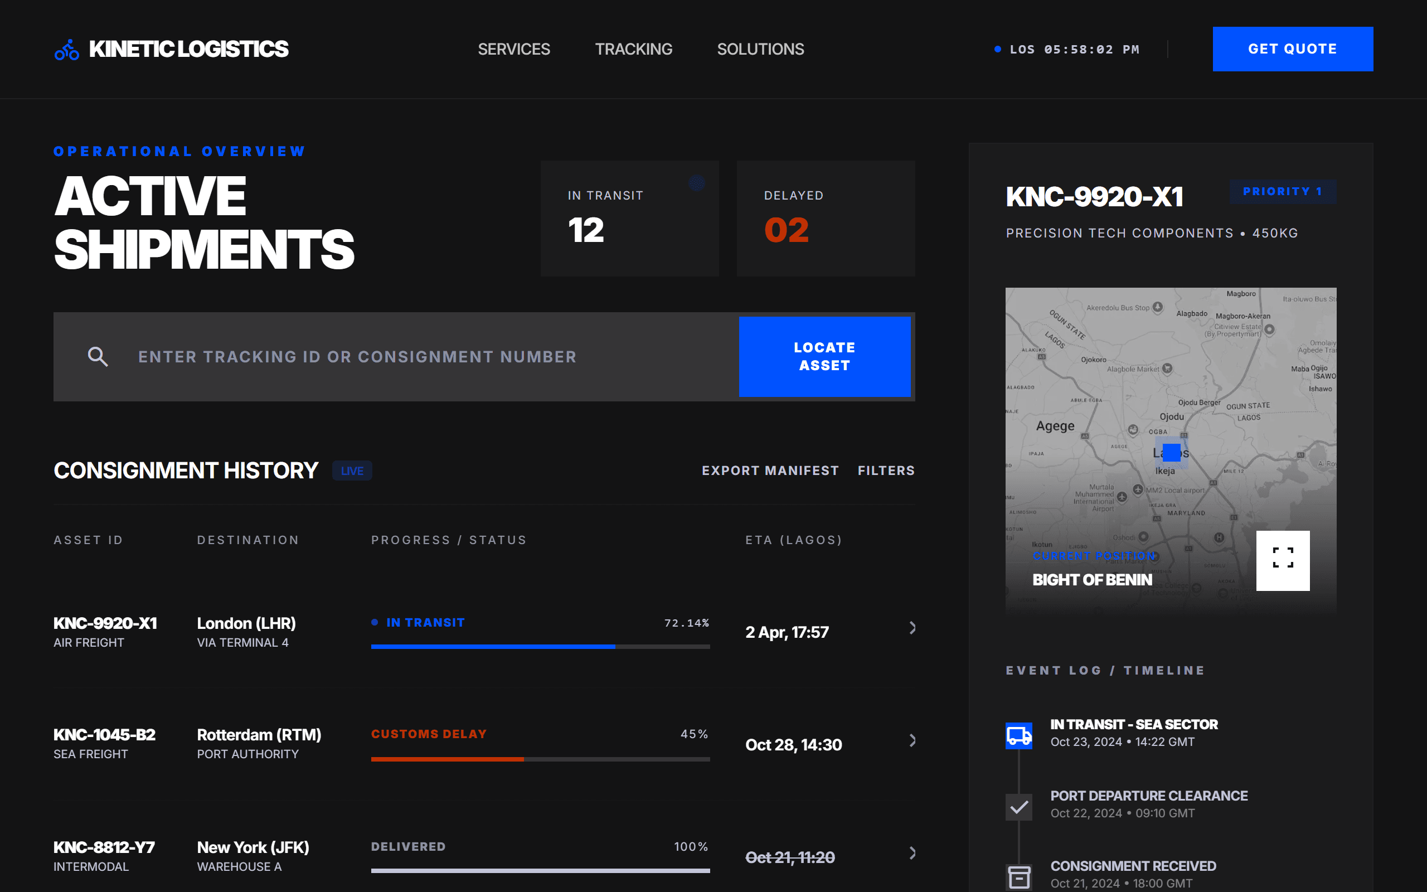The image size is (1427, 892).
Task: Click the BIGHT OF BENIN position label
Action: click(1092, 580)
